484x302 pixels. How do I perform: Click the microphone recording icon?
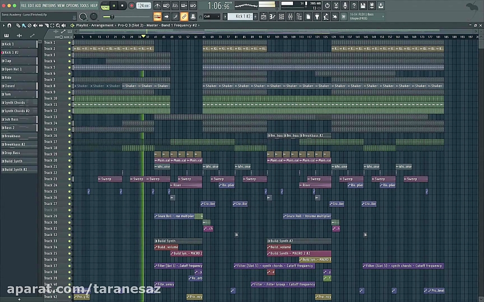tap(345, 5)
